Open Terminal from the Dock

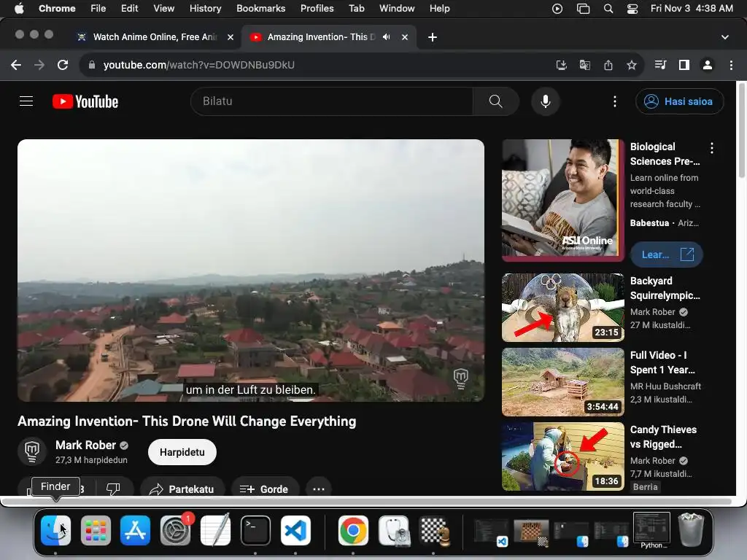[255, 531]
